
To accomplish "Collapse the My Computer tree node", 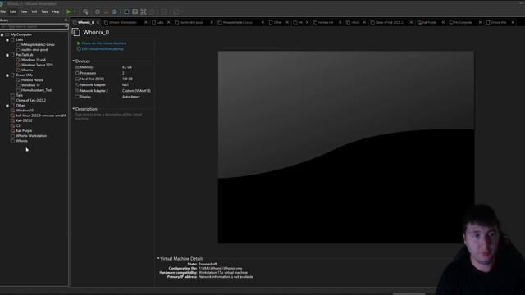I will click(x=2, y=34).
